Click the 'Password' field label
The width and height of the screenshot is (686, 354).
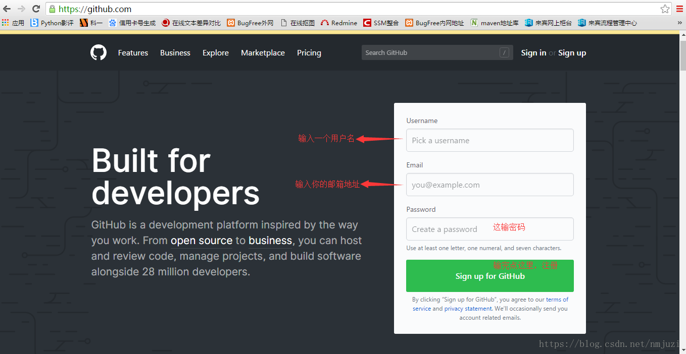click(x=421, y=209)
